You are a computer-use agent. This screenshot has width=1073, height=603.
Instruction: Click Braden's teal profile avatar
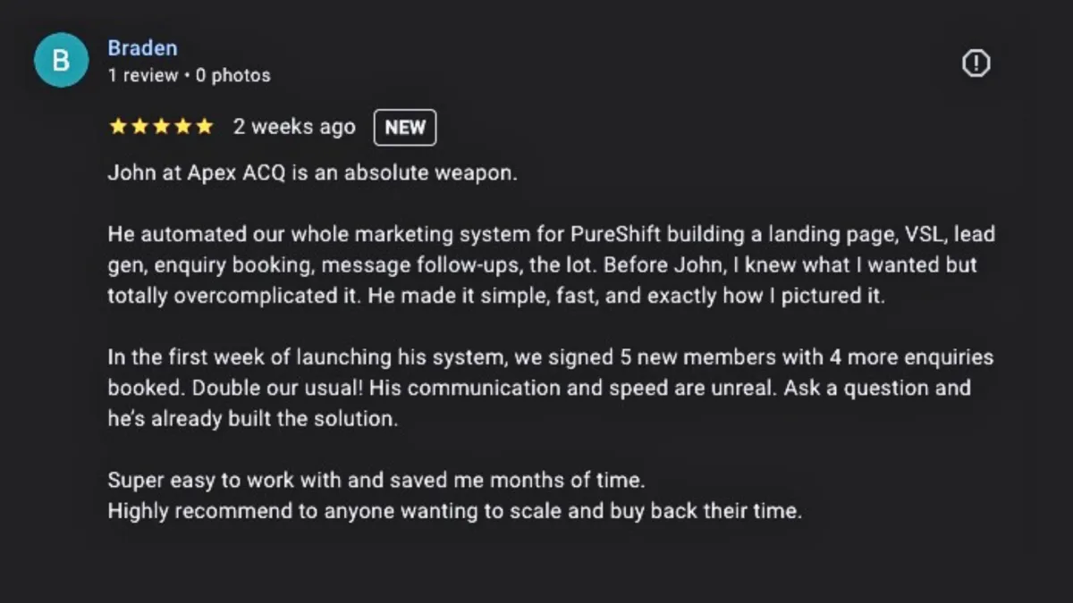(x=61, y=61)
